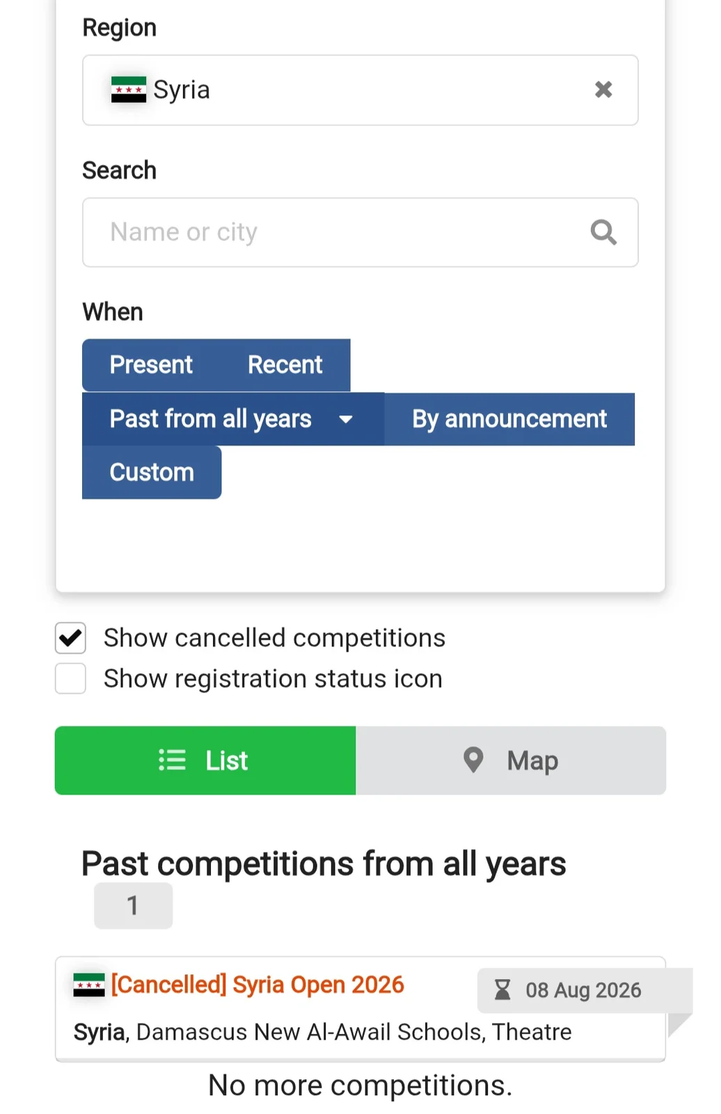Select the Recent time filter

[285, 365]
